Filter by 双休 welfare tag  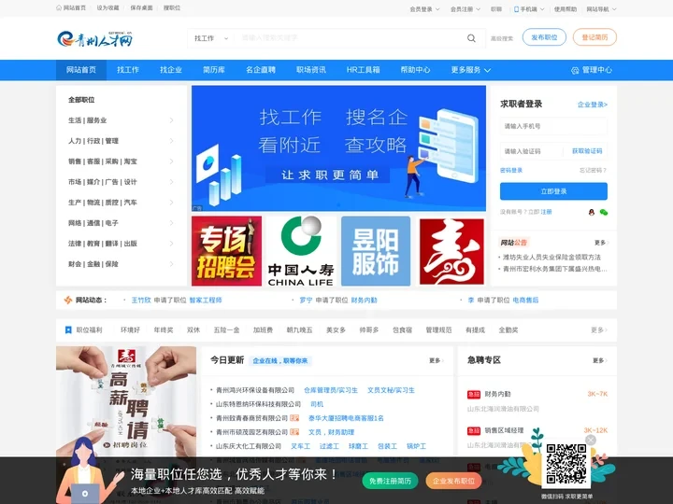click(193, 330)
